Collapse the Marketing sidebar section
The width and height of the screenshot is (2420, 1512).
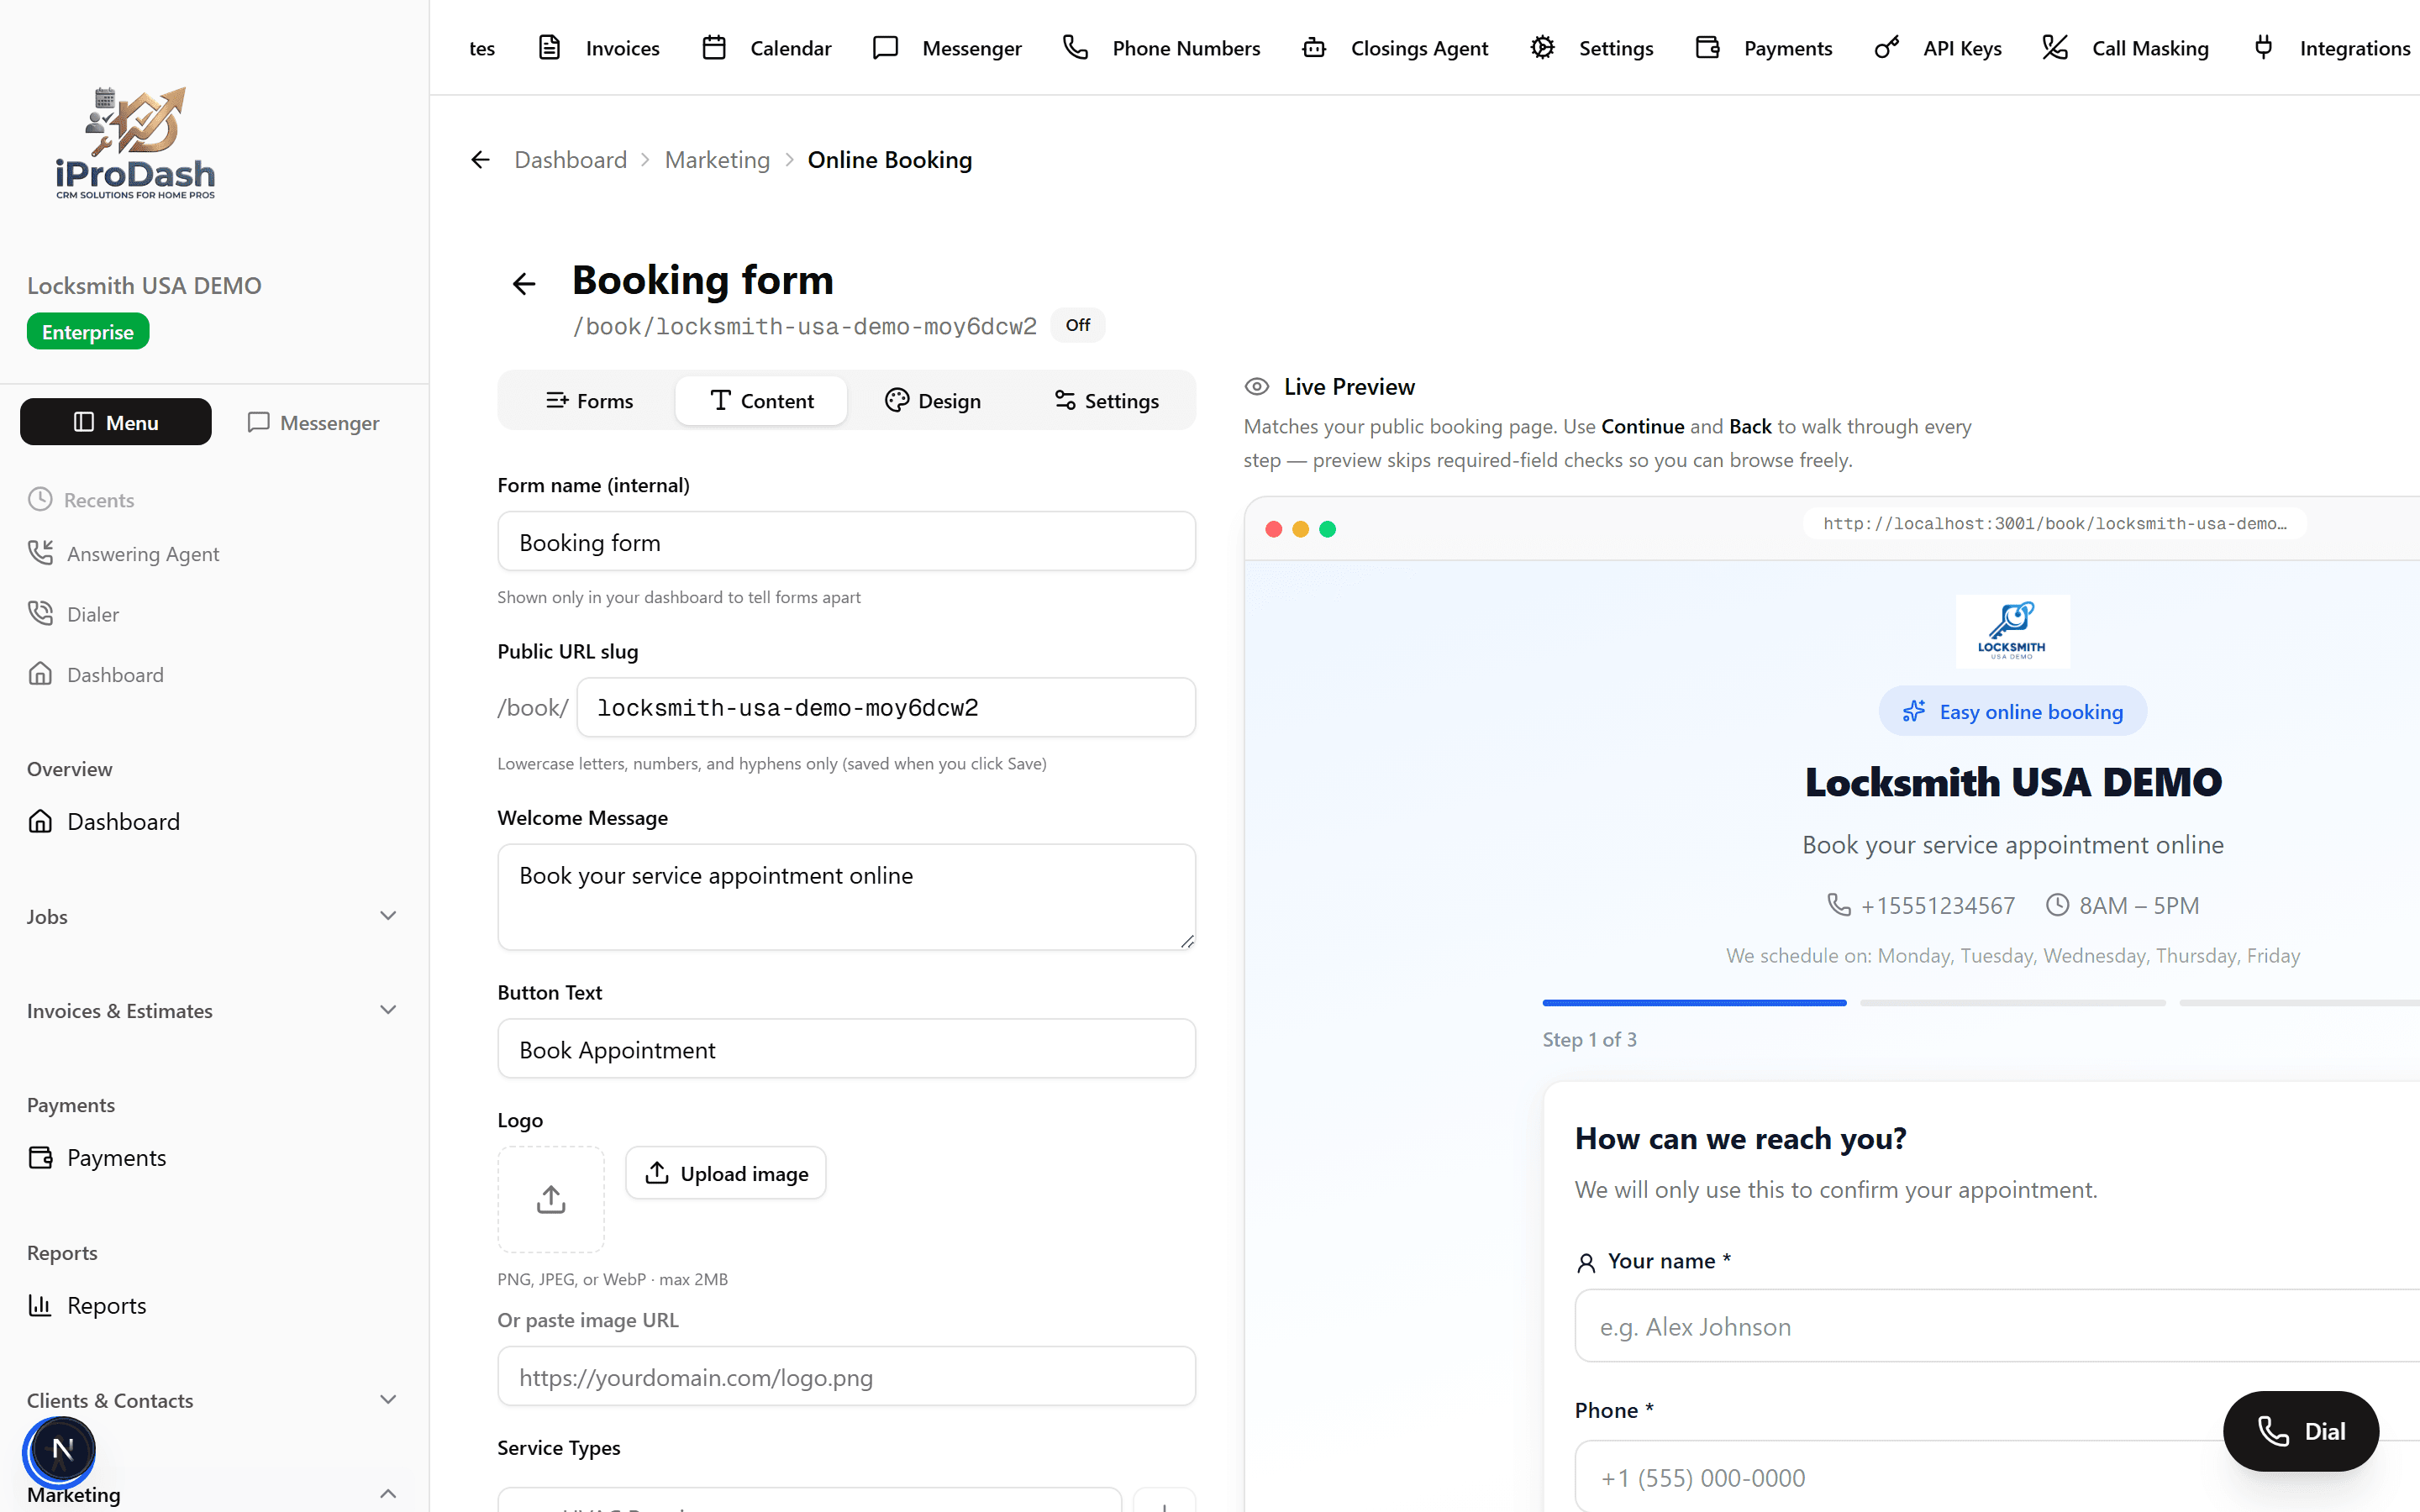(x=212, y=1494)
